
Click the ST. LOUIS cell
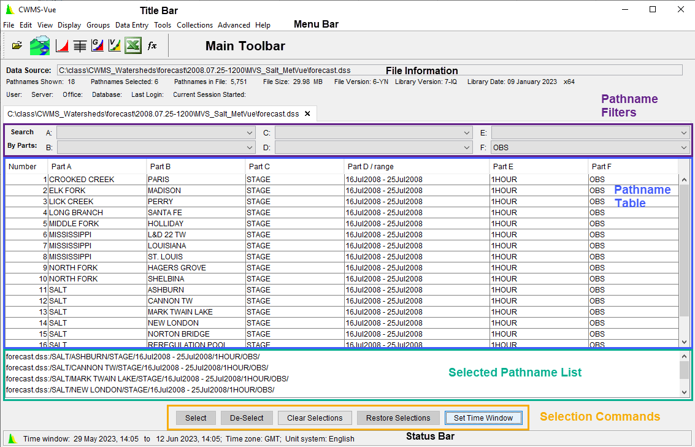pos(196,257)
